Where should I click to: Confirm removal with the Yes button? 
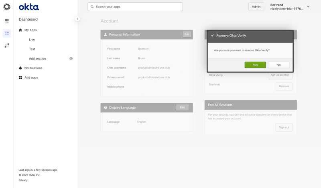[x=255, y=65]
